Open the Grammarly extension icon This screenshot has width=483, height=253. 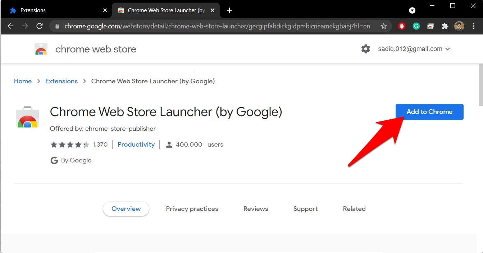416,26
